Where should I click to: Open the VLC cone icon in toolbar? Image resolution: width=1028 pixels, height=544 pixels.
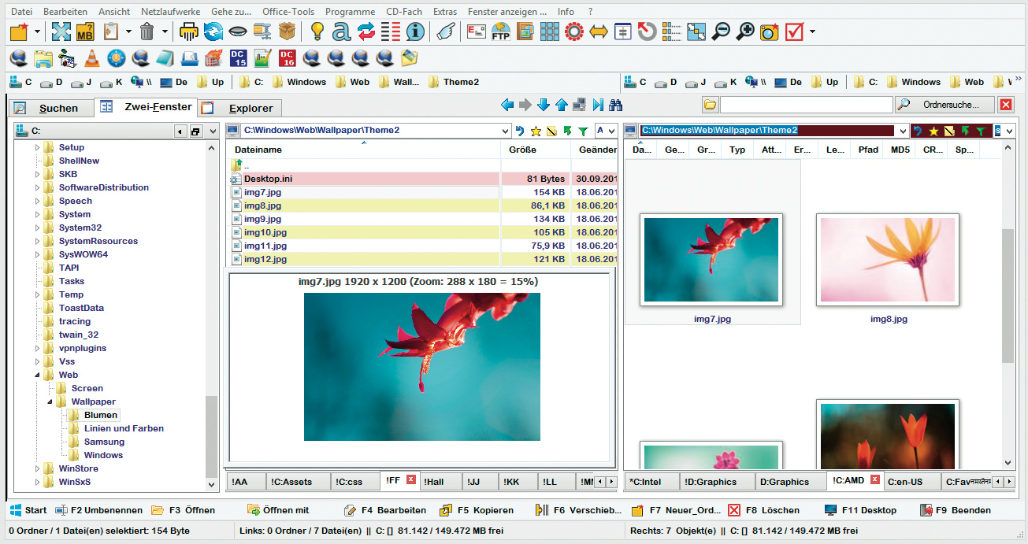click(x=92, y=58)
